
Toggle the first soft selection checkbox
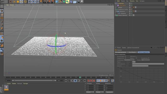(126, 56)
